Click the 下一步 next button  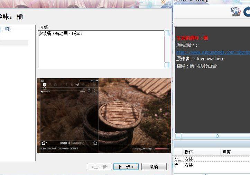coord(126,167)
